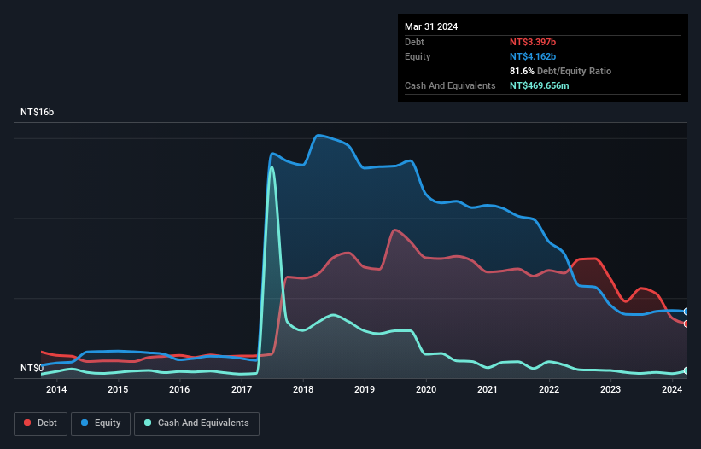Click the Debt label in tooltip
The width and height of the screenshot is (701, 449).
click(414, 42)
